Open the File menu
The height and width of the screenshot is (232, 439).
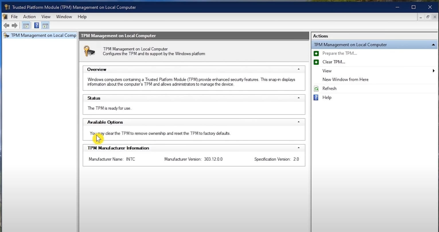click(x=14, y=17)
